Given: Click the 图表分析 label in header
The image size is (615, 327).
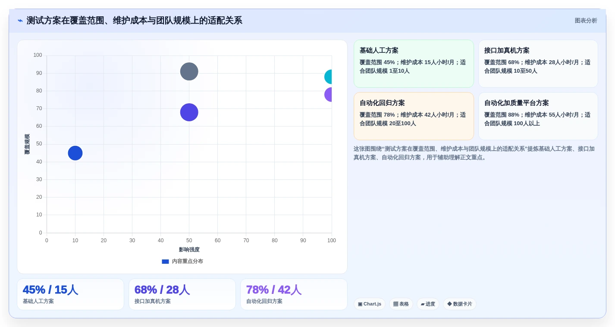Looking at the screenshot, I should (586, 21).
